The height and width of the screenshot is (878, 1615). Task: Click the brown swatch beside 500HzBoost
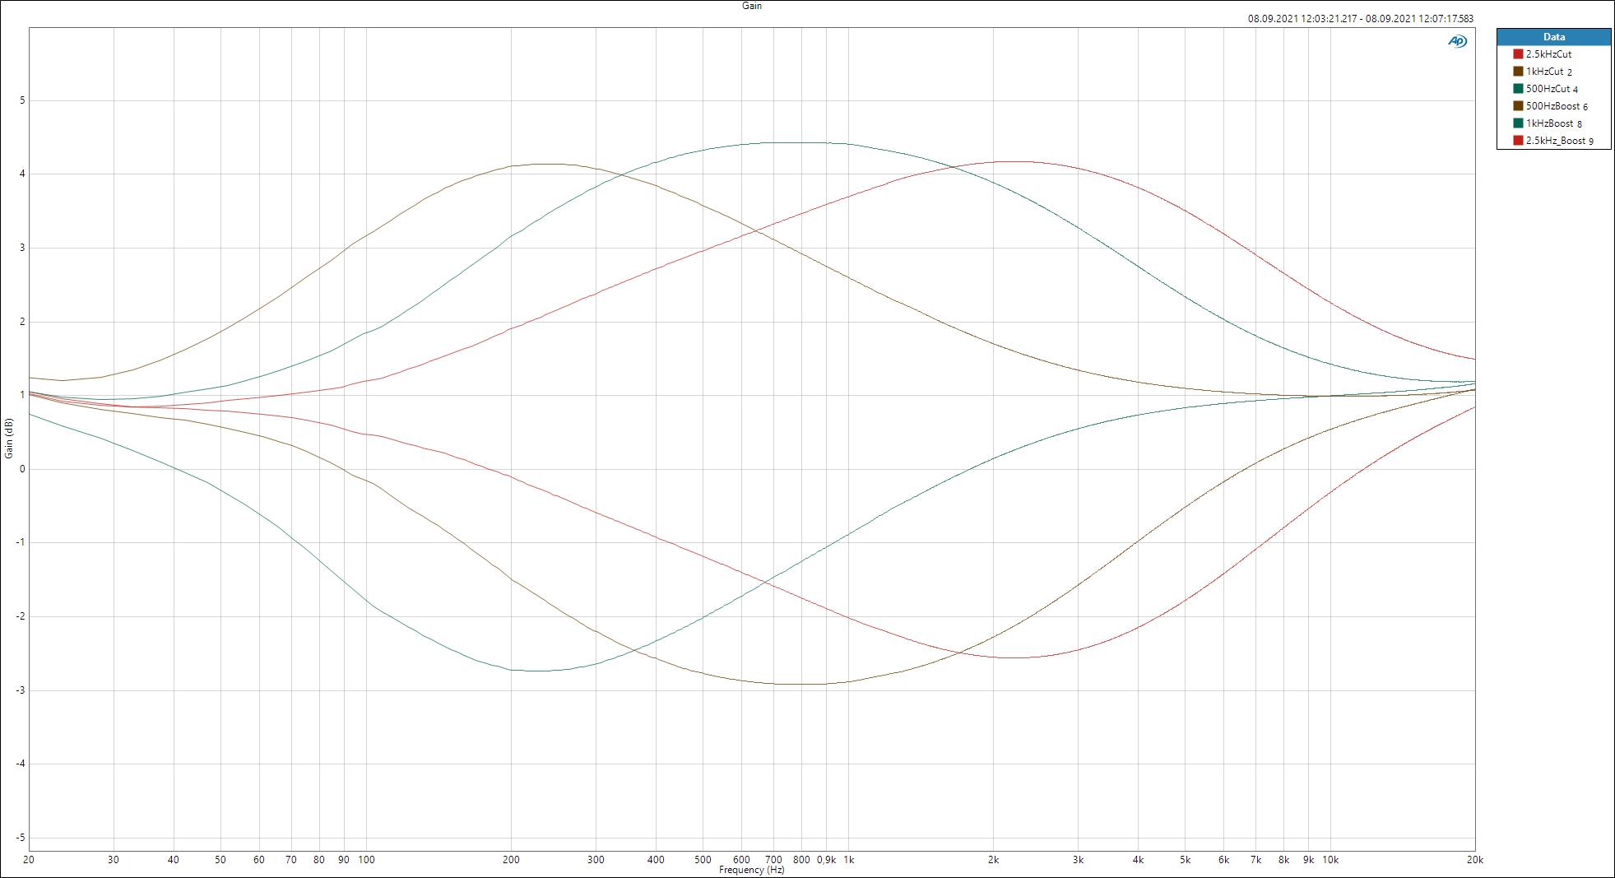click(x=1518, y=105)
